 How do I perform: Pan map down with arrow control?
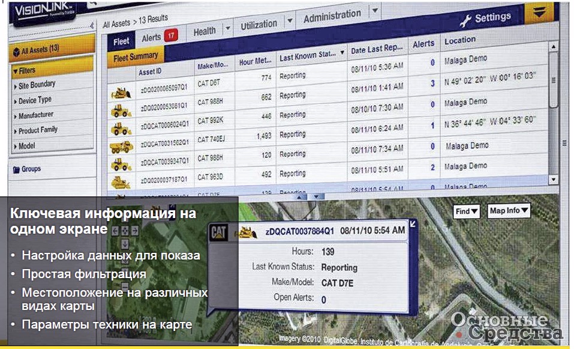[x=125, y=243]
